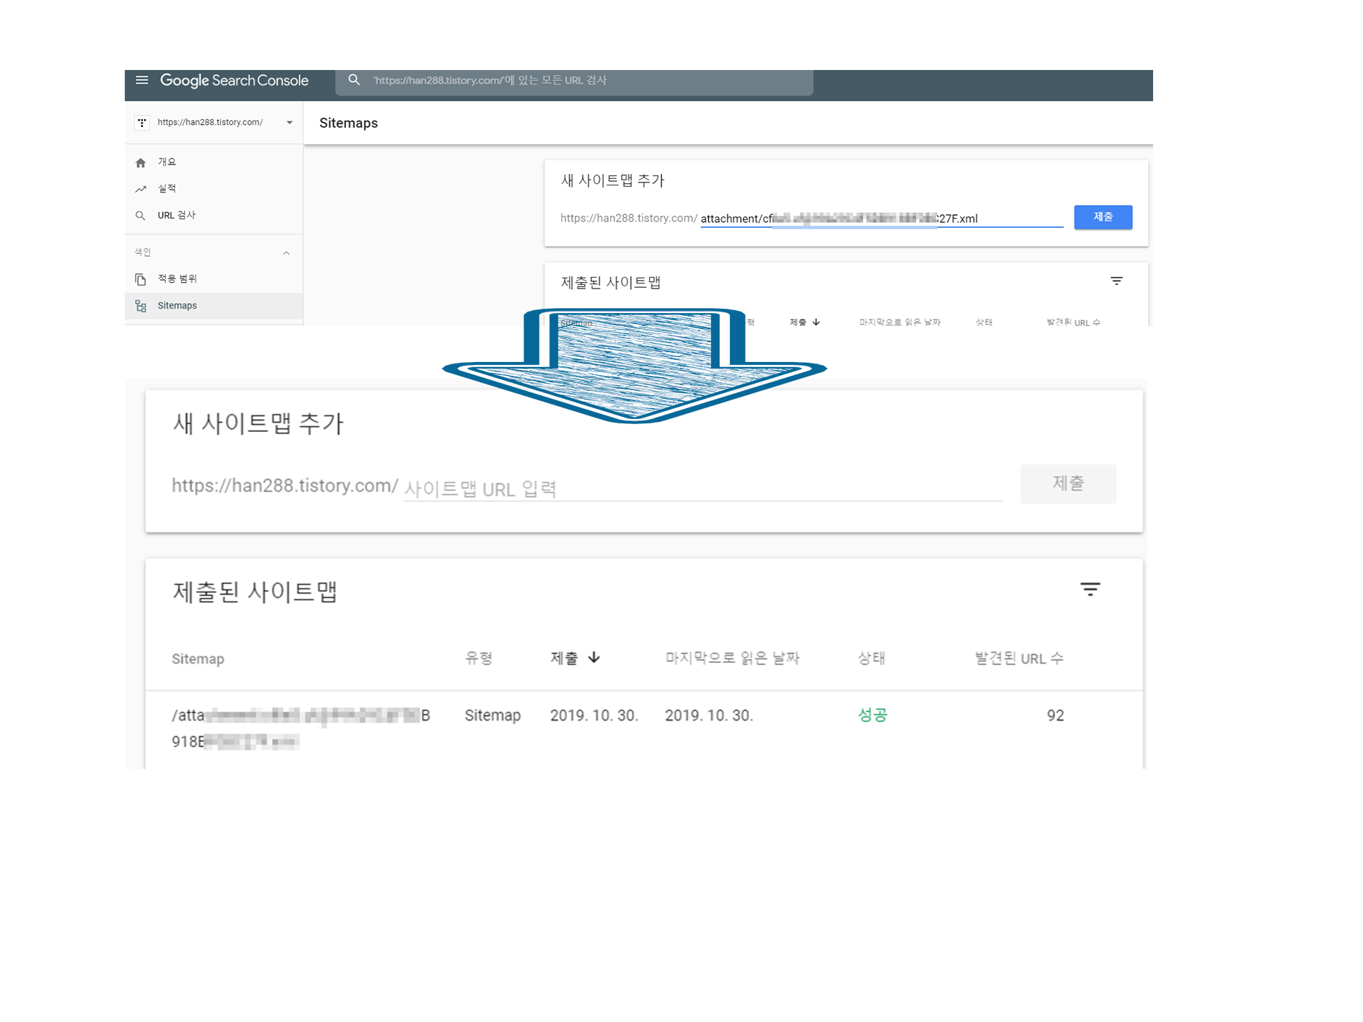Click the 제출 sort arrow in lower table
Viewport: 1363px width, 1022px height.
(594, 658)
